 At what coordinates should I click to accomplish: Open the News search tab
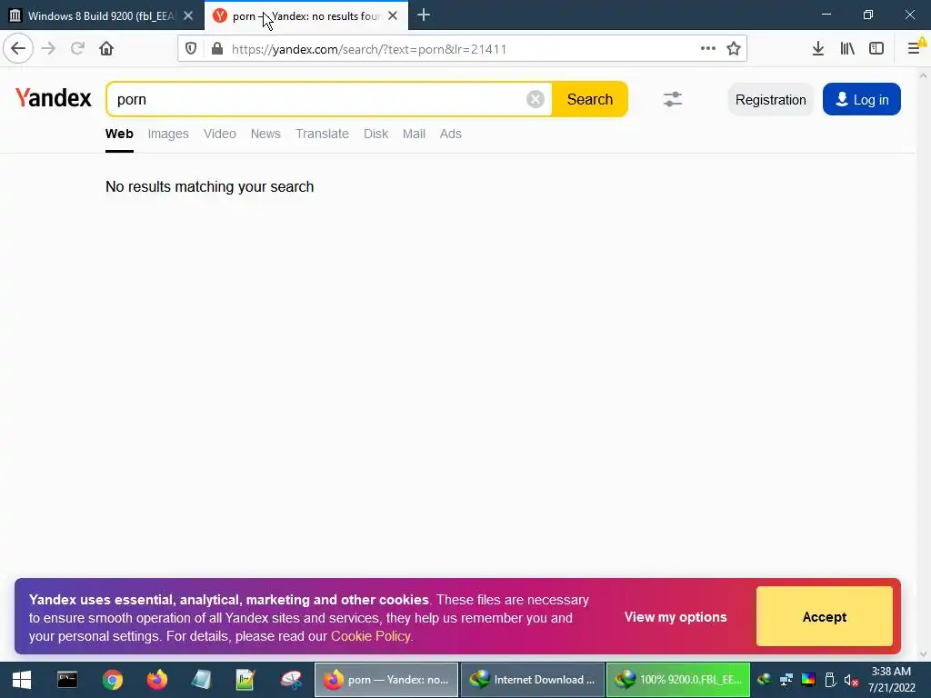pos(265,134)
